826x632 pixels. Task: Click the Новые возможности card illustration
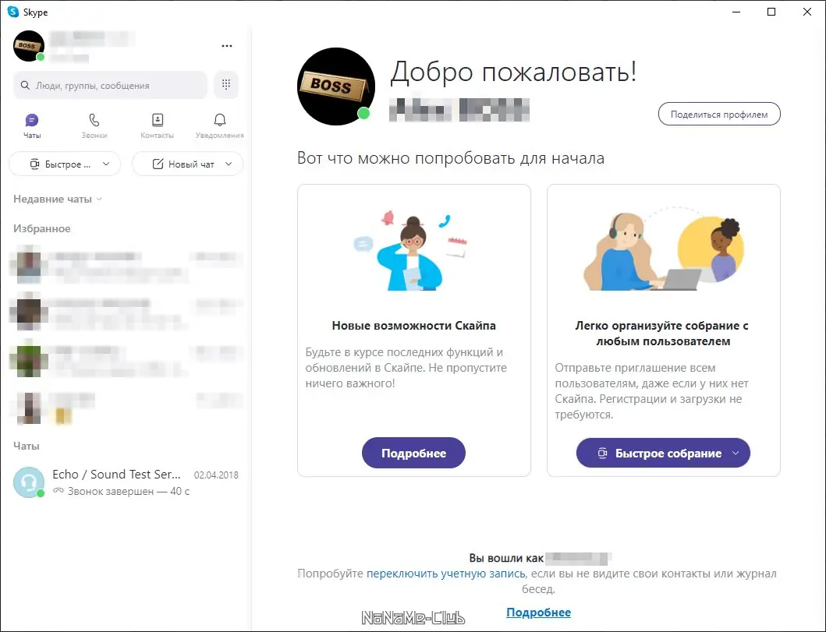(412, 251)
